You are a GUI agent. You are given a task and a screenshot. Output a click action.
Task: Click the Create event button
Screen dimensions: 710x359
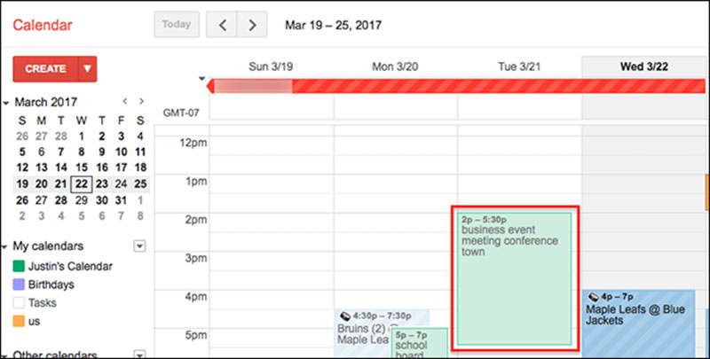(45, 68)
